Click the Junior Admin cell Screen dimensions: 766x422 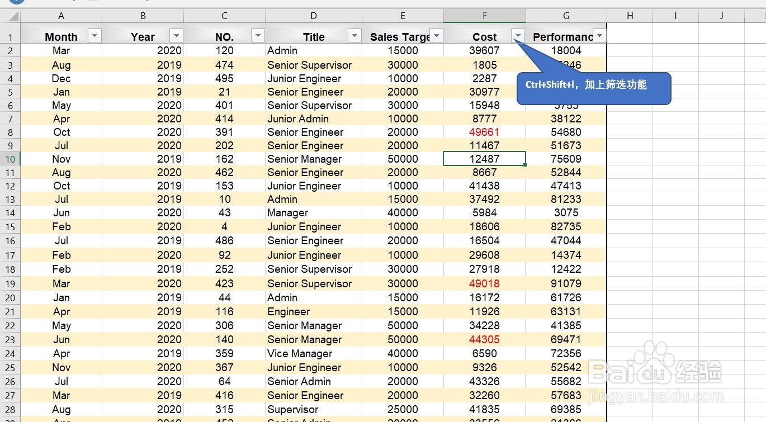314,118
